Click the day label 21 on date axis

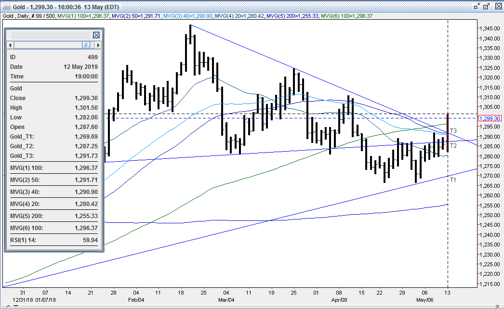[91, 293]
